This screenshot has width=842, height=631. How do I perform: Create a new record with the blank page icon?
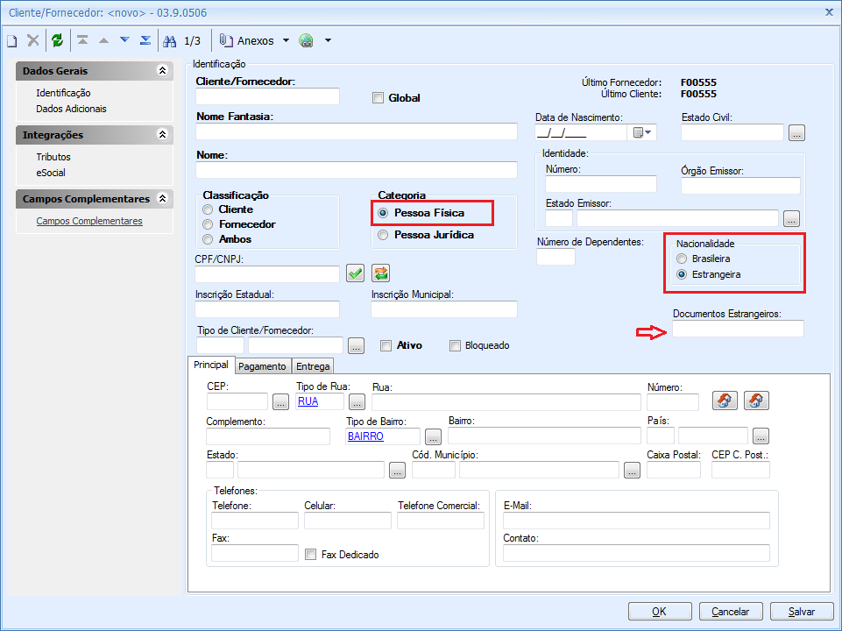(11, 41)
